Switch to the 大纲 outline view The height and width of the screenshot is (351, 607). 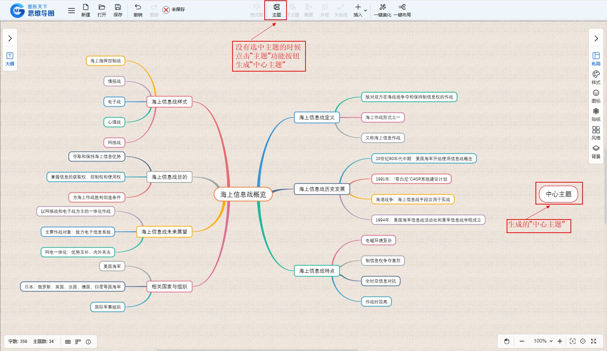[10, 59]
